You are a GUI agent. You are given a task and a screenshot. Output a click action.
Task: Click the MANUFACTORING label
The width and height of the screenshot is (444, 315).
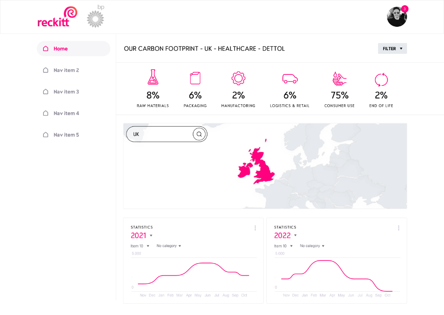(x=238, y=106)
